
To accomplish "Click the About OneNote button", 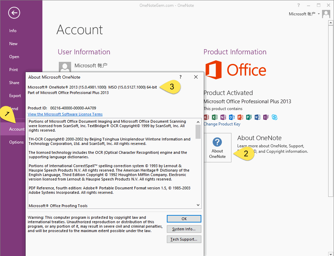I will [x=217, y=148].
